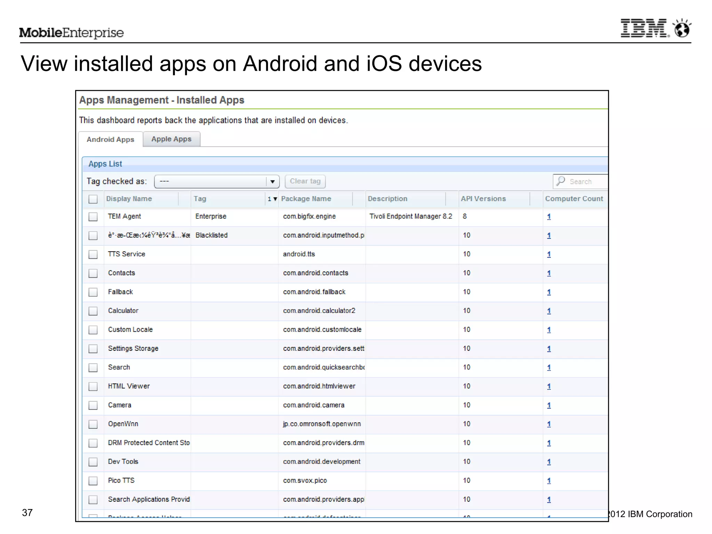The height and width of the screenshot is (534, 712).
Task: Click the 'HTML Viewer' display name
Action: pos(129,386)
